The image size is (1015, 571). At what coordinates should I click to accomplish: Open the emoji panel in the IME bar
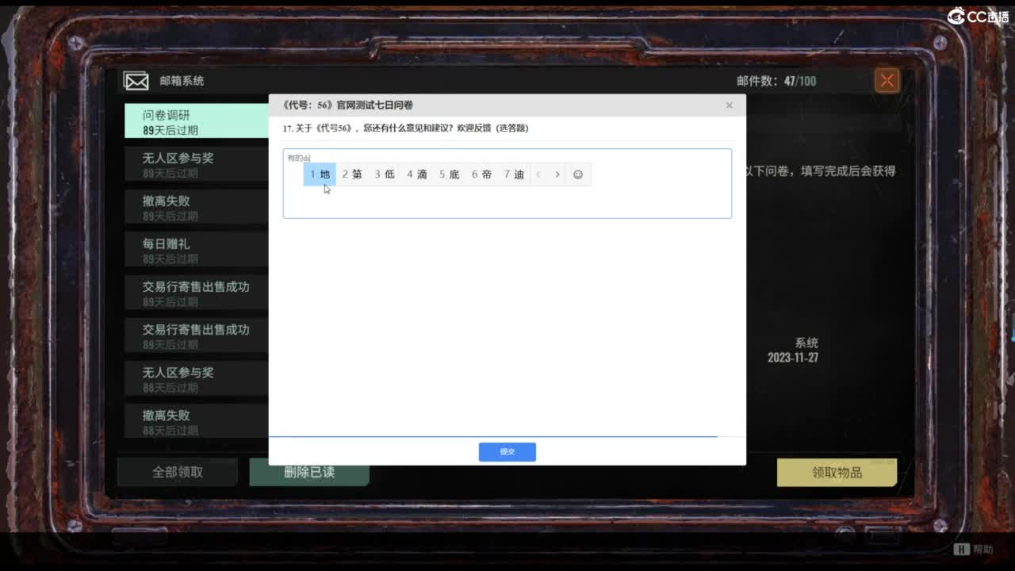[578, 174]
